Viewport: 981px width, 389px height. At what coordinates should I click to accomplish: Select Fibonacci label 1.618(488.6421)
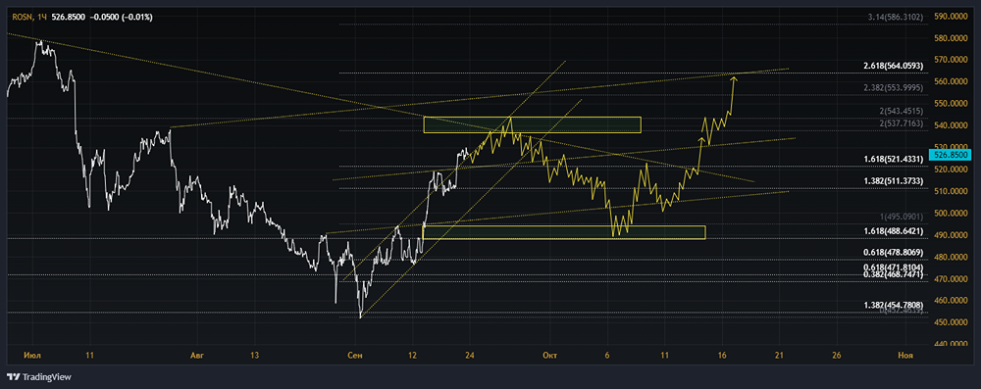pyautogui.click(x=893, y=231)
